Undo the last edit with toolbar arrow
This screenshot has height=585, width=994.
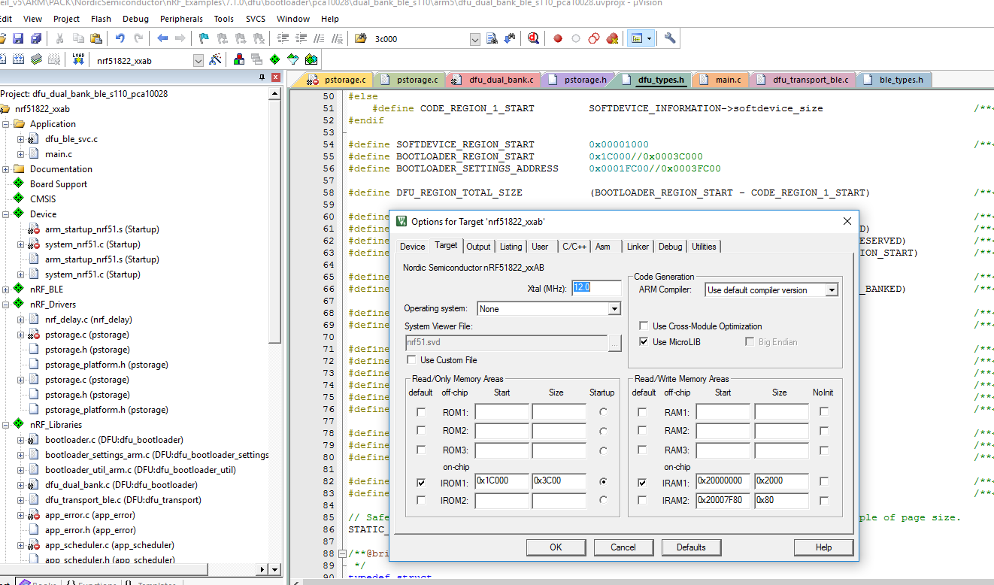120,38
